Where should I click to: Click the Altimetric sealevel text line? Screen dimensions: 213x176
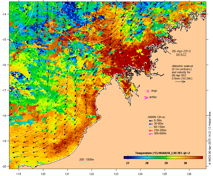pos(182,66)
